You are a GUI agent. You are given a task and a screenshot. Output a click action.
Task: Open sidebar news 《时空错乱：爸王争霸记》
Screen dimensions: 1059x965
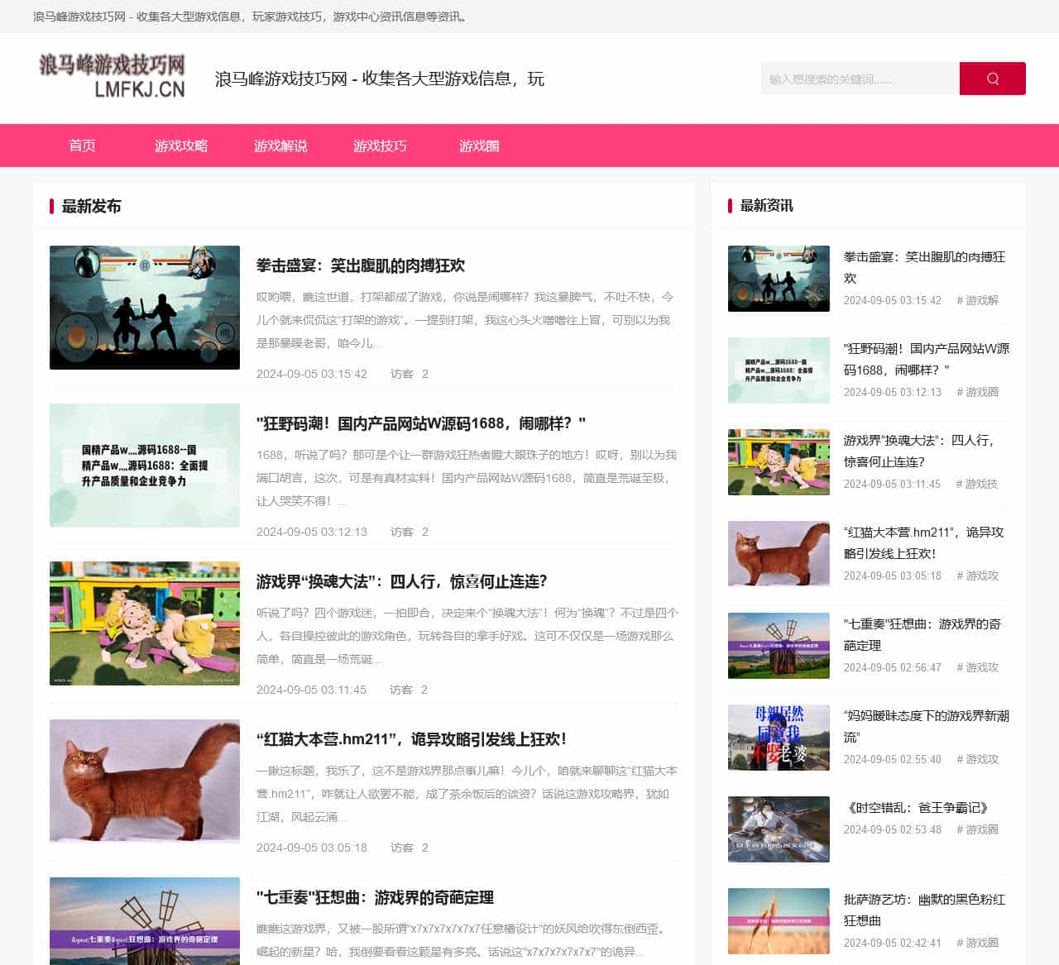(918, 807)
